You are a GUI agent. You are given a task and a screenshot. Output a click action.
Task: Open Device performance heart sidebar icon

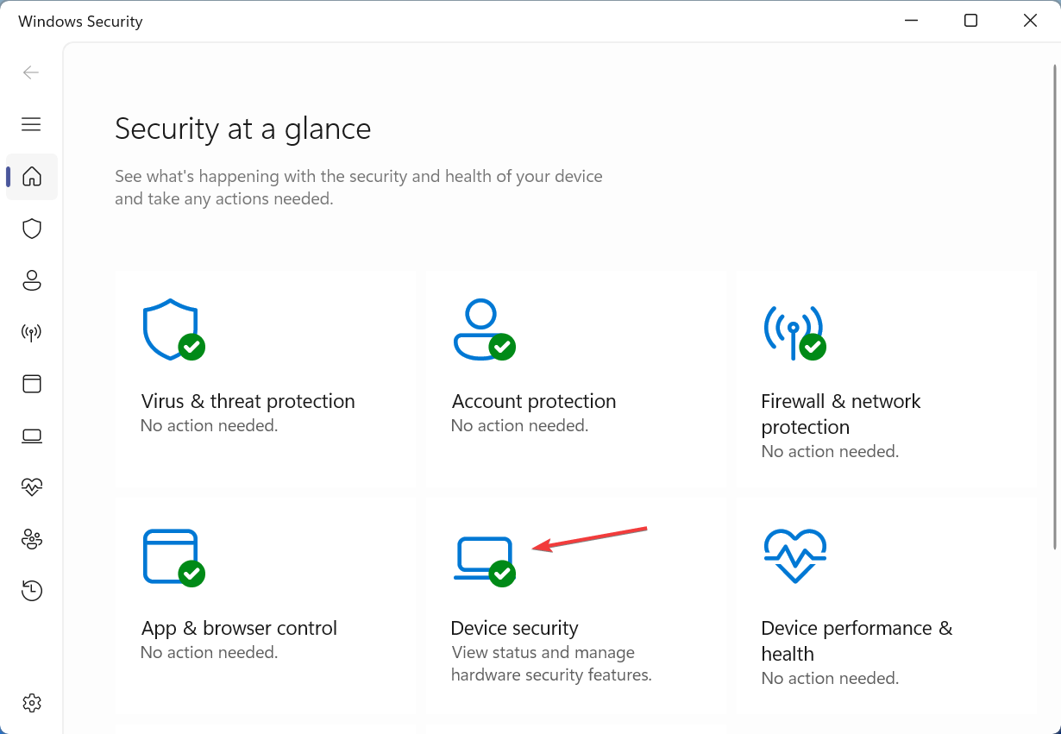(32, 487)
